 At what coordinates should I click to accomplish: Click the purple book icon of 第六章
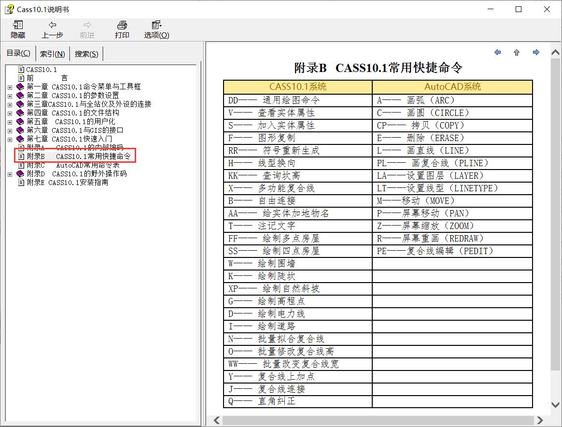pos(20,130)
